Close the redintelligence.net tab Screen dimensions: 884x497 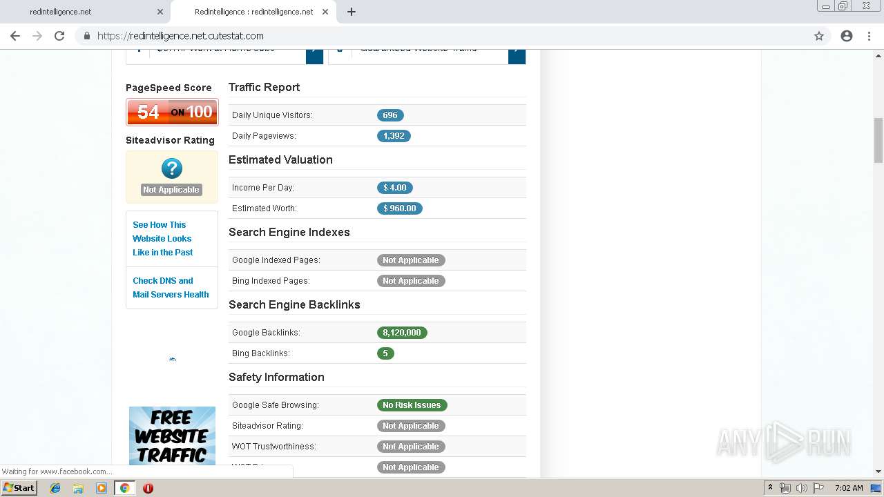tap(160, 12)
